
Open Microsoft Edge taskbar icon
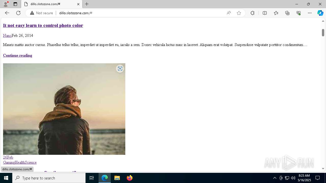[105, 178]
